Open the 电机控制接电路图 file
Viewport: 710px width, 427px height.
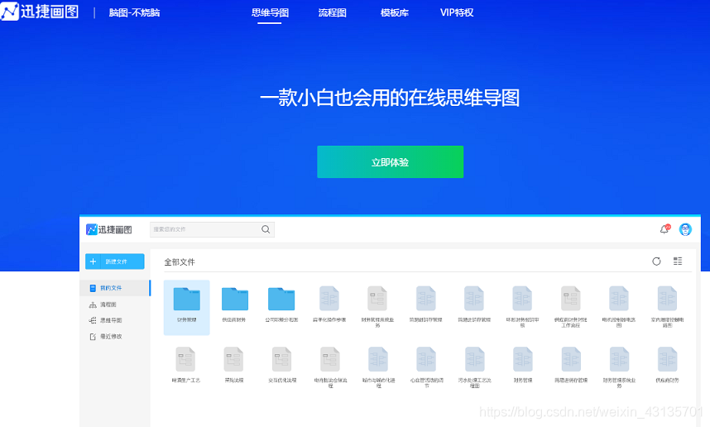coord(618,306)
